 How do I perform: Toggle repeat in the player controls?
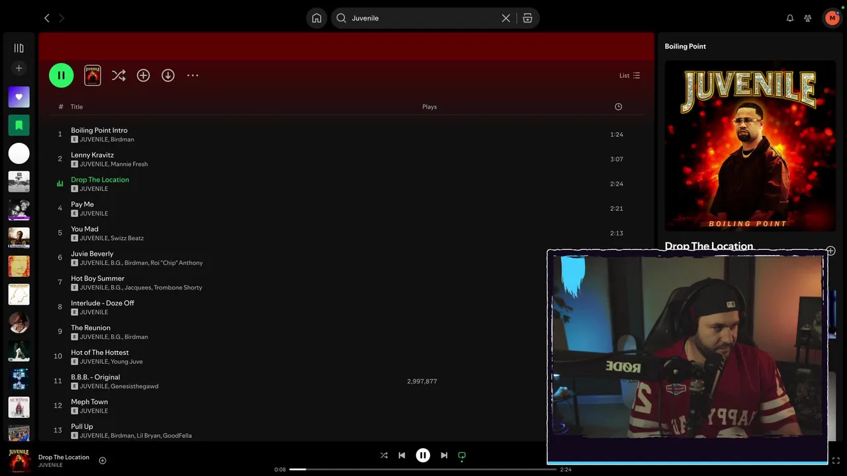(x=462, y=455)
